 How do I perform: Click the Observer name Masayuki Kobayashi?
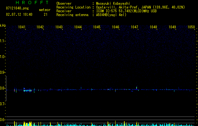click(113, 3)
